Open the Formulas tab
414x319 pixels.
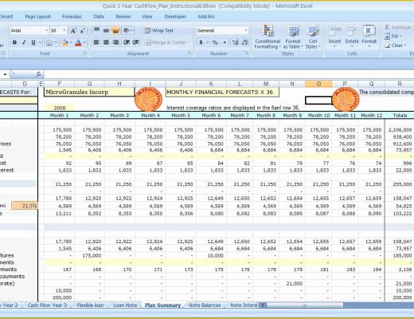point(72,17)
